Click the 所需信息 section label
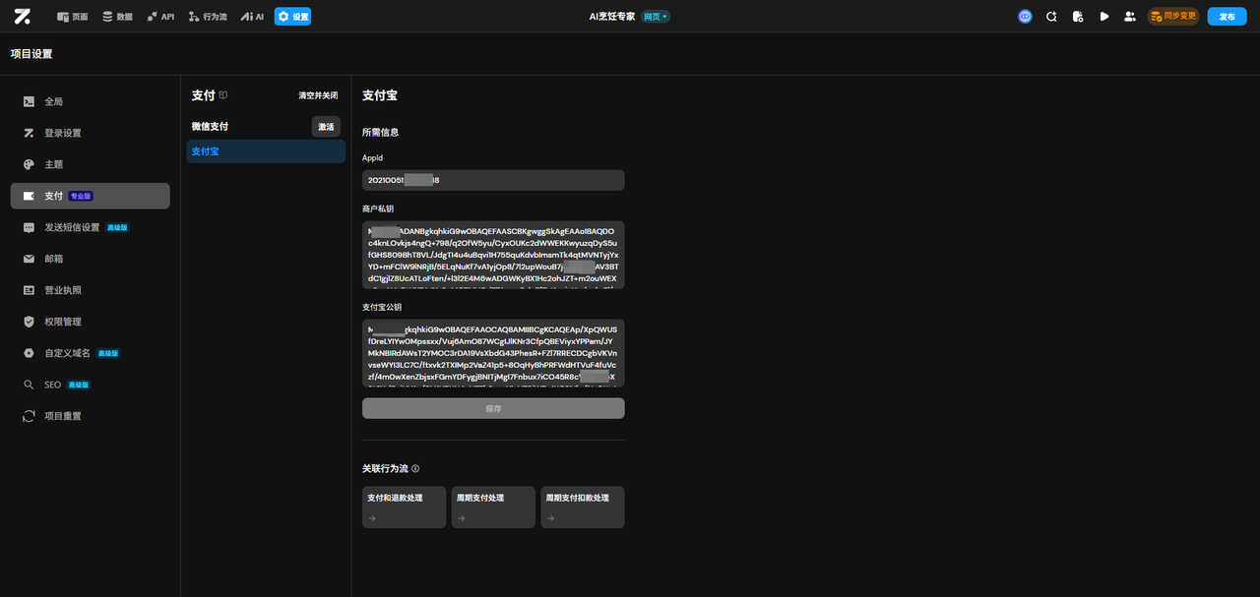This screenshot has height=597, width=1260. (x=380, y=132)
